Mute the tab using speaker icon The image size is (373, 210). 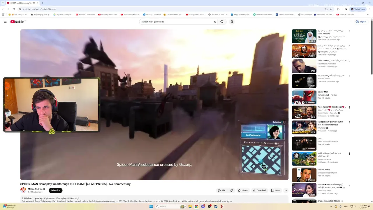pyautogui.click(x=34, y=3)
